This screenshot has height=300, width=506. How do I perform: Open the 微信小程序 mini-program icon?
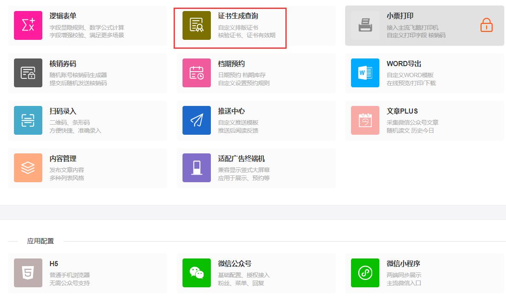(x=365, y=273)
